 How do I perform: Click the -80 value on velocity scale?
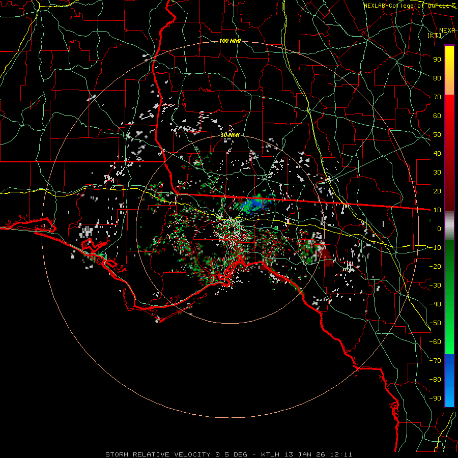pyautogui.click(x=435, y=380)
